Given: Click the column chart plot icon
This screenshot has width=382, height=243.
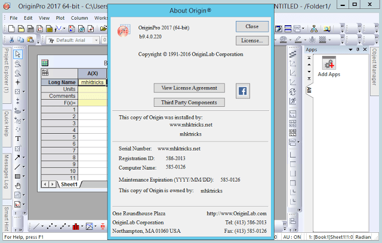Looking at the screenshot, I should pyautogui.click(x=76, y=227).
